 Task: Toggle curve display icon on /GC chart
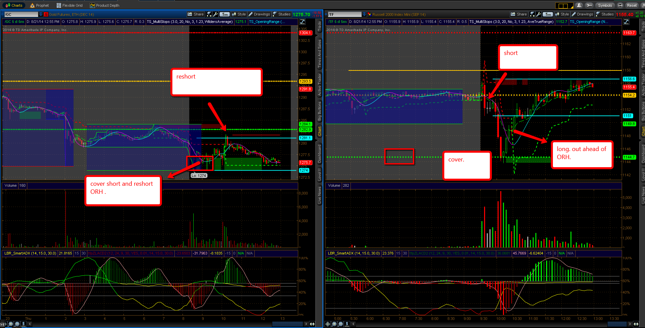coord(303,22)
